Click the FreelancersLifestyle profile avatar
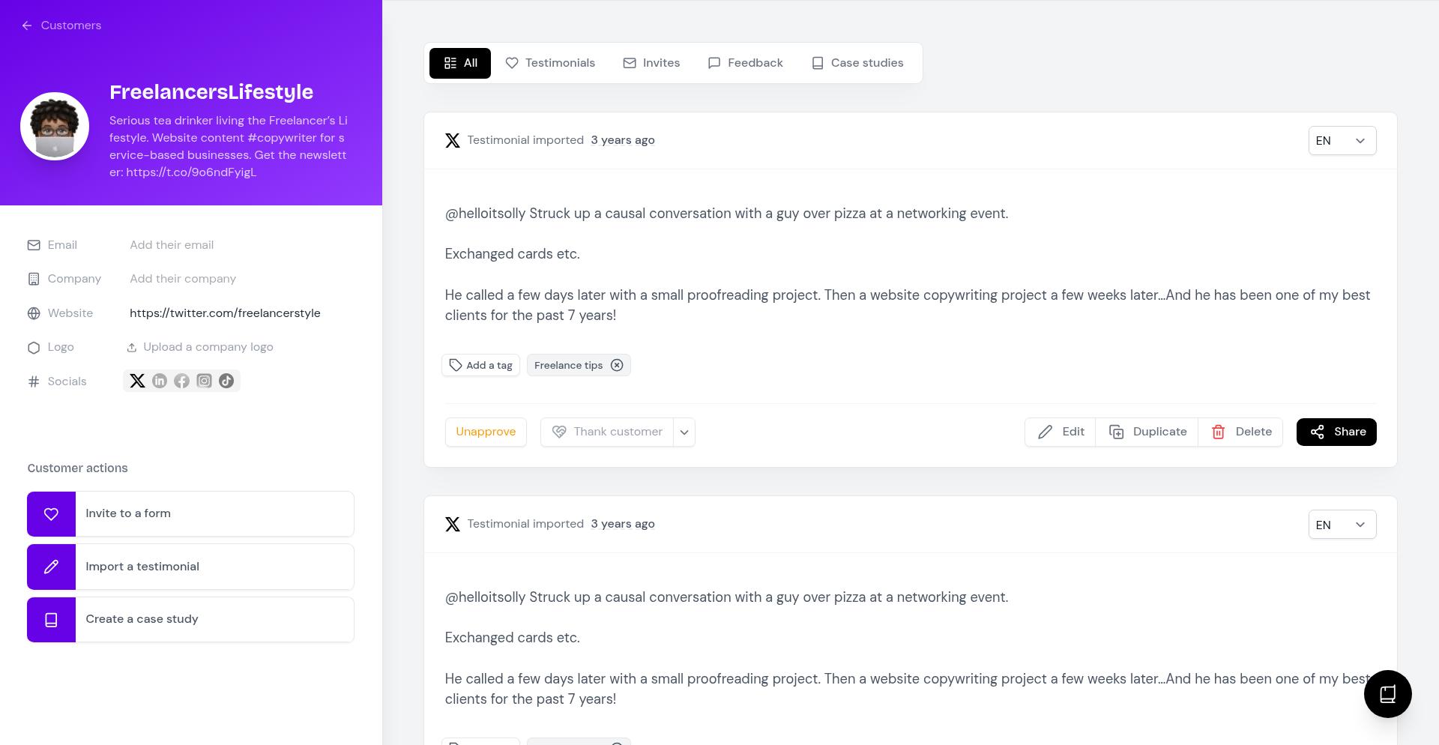Screen dimensions: 1439x745 pos(55,126)
